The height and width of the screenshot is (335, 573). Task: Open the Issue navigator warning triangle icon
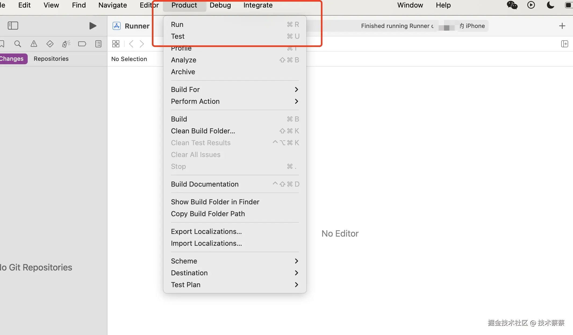[34, 44]
